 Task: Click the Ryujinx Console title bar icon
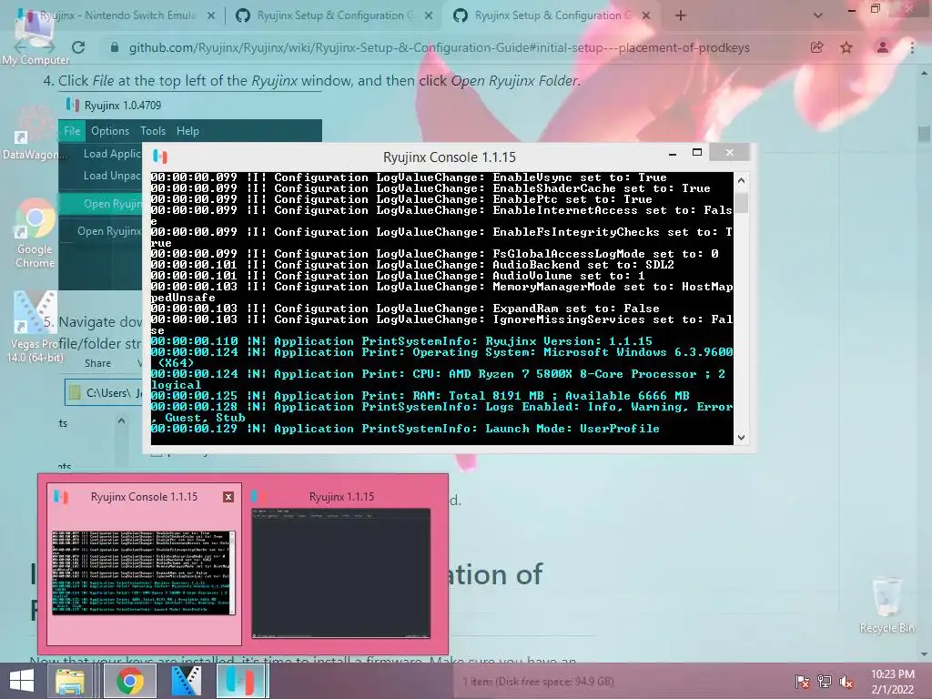click(x=160, y=157)
